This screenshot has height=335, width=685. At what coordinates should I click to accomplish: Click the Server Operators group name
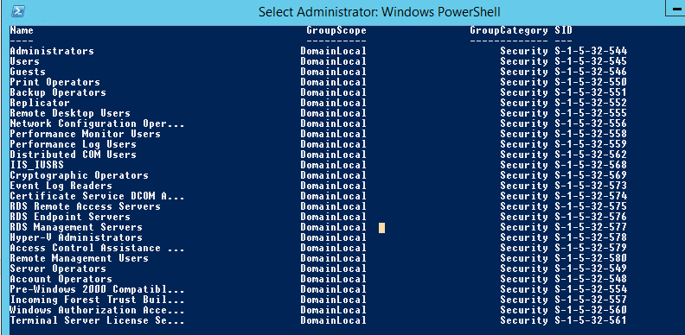58,269
